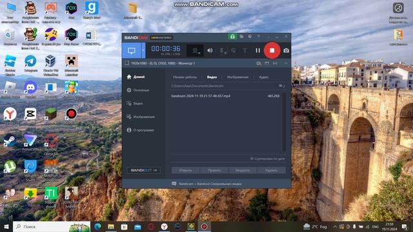The width and height of the screenshot is (413, 232).
Task: Open the Steam desktop icon
Action: [x=10, y=142]
